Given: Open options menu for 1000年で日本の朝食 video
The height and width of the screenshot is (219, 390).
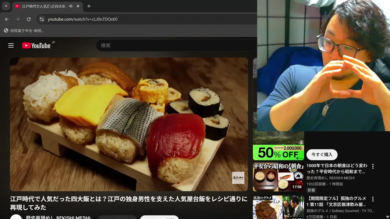Looking at the screenshot, I should (x=373, y=166).
